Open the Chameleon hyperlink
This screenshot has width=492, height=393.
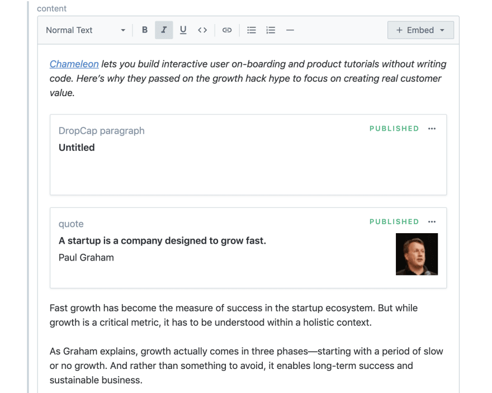(x=74, y=64)
